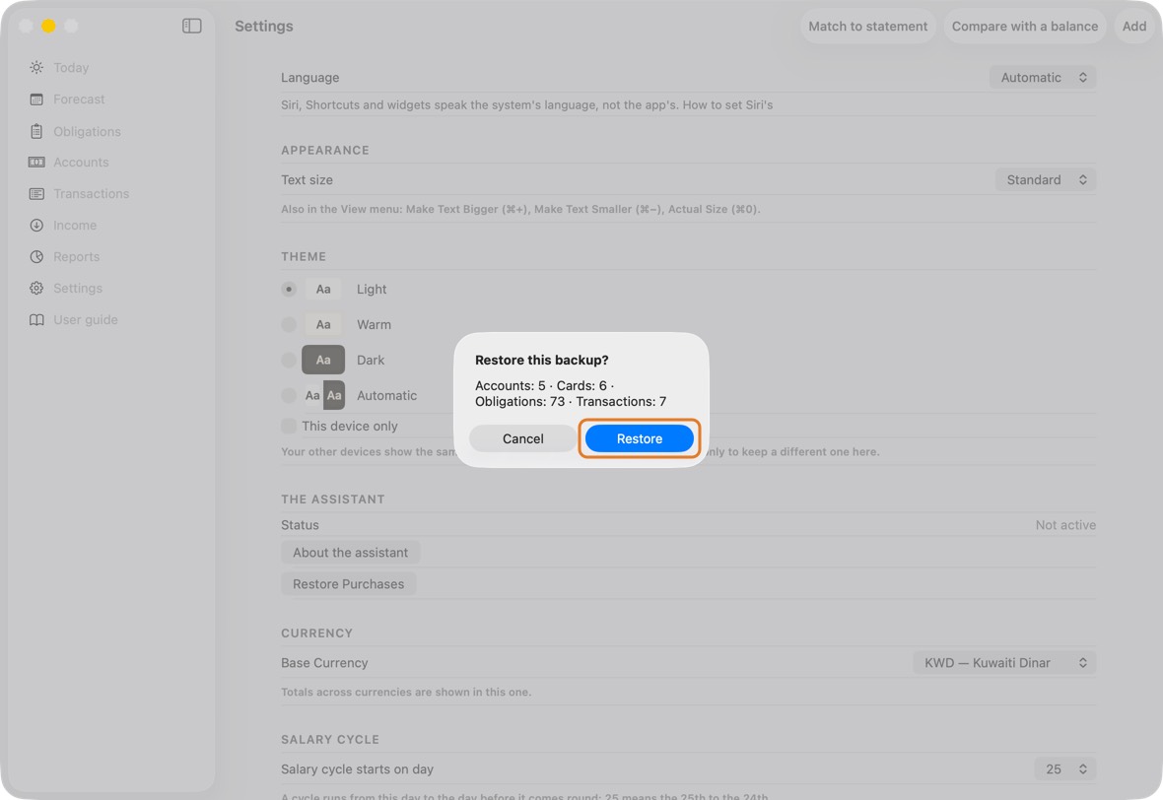This screenshot has width=1163, height=800.
Task: Click Restore Purchases button
Action: coord(349,584)
